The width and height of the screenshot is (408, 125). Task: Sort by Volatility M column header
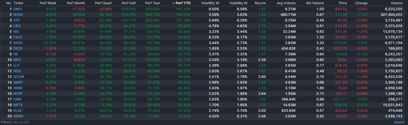coord(238,3)
